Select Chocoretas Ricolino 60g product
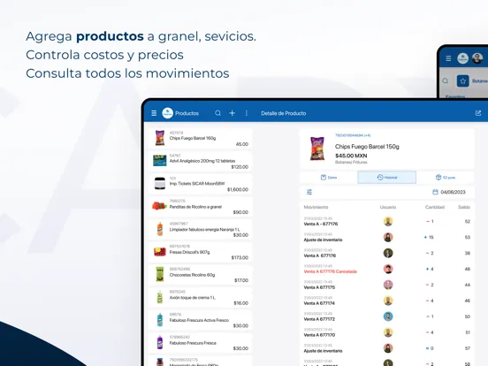Viewport: 488px width, 366px height. [x=200, y=275]
